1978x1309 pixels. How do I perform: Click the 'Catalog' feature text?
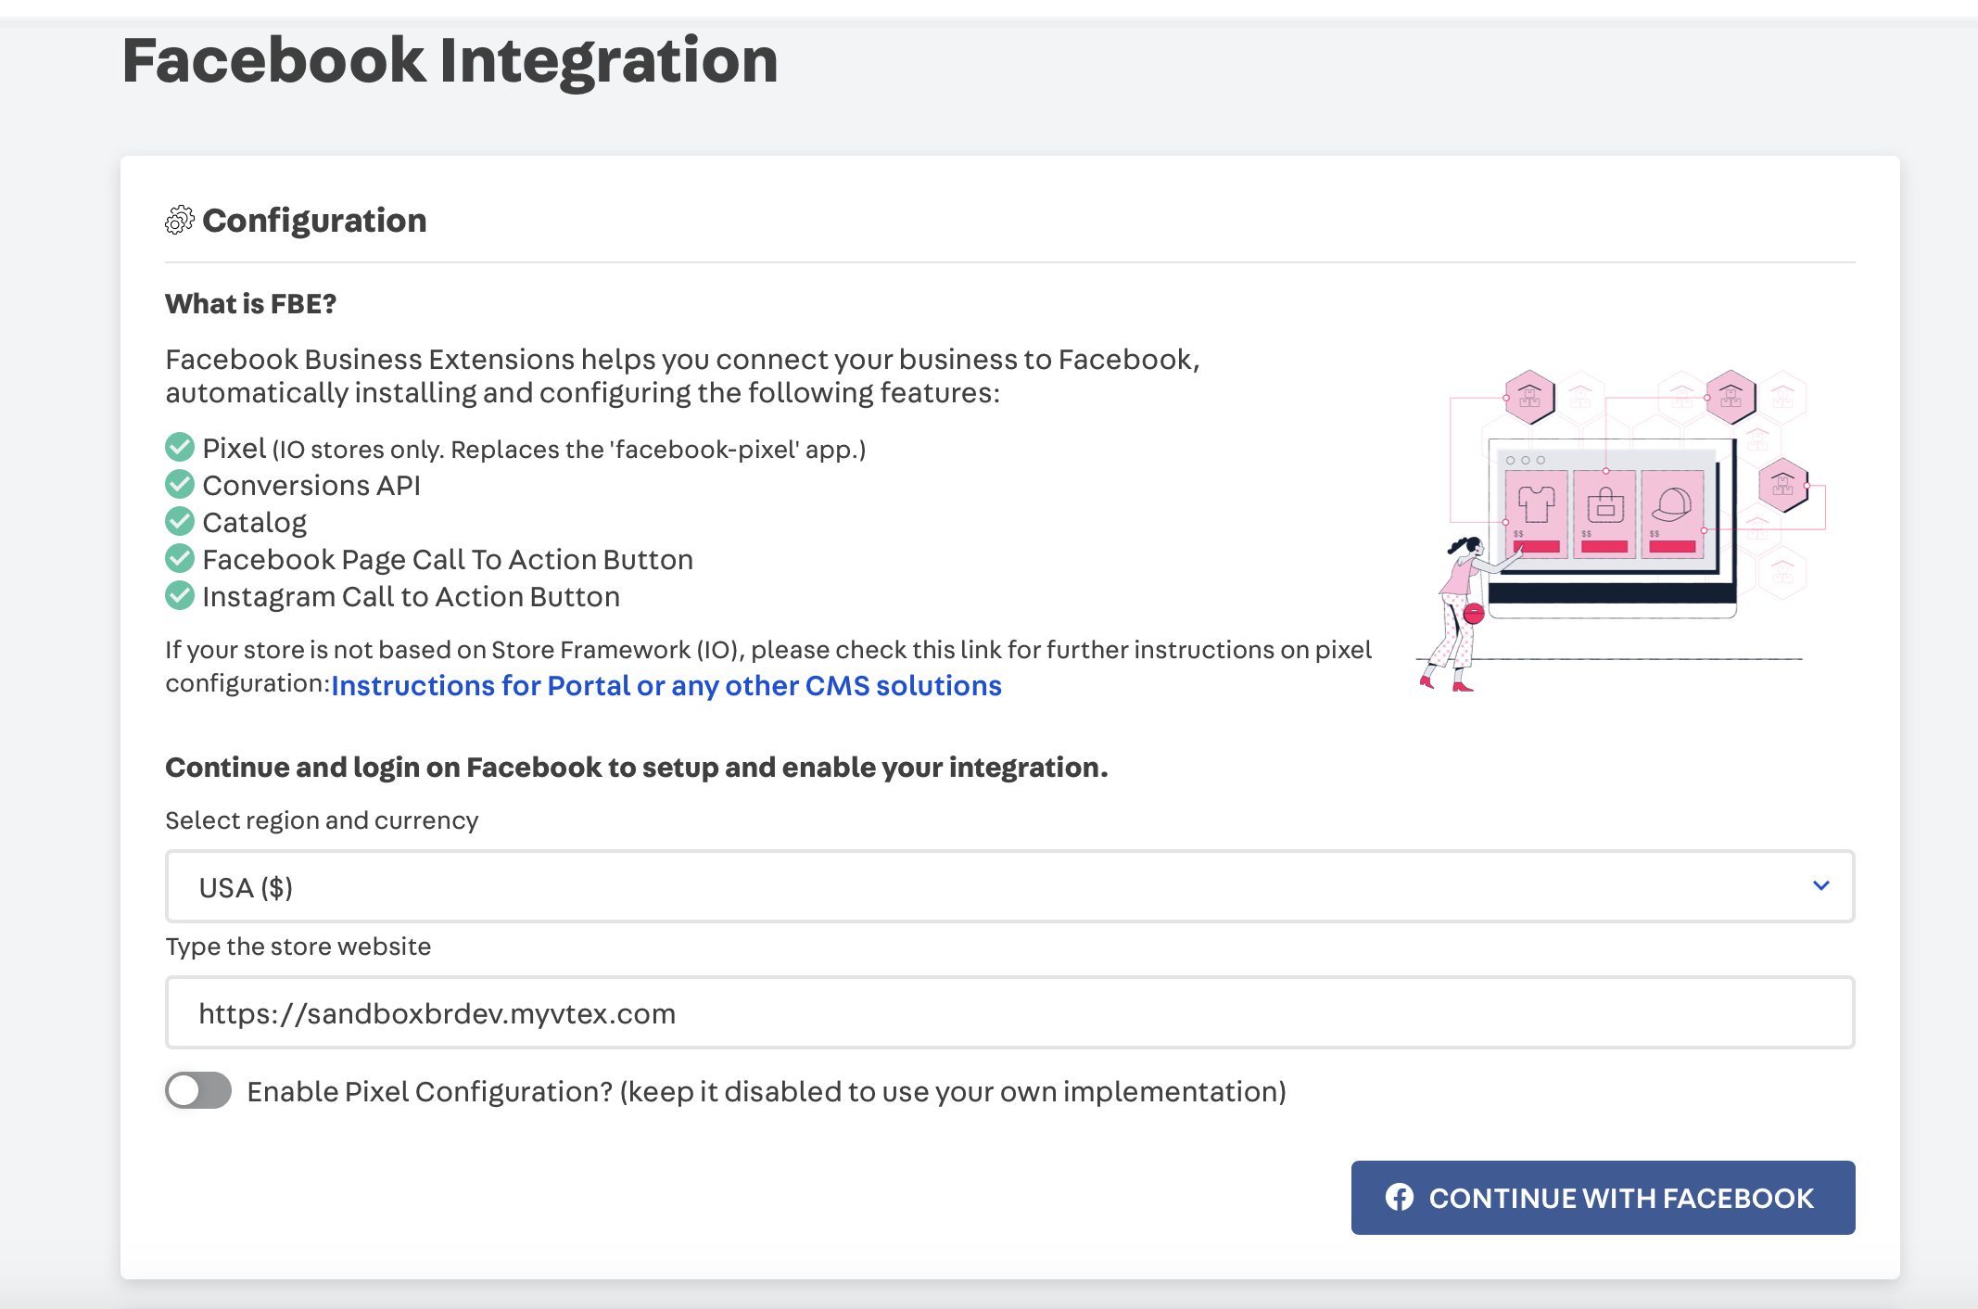pyautogui.click(x=254, y=523)
